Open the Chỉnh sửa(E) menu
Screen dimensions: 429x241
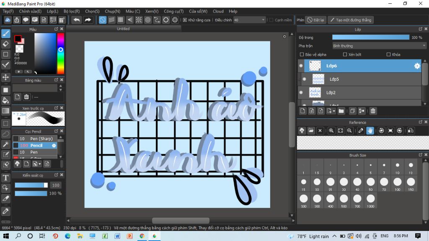(30, 11)
